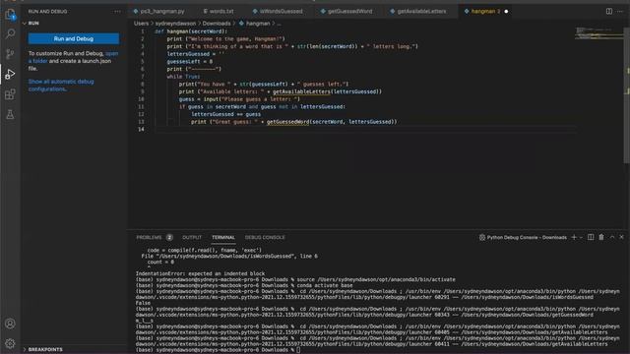Click getAvailableLetters call on line 9
630x354 pixels.
pos(301,91)
